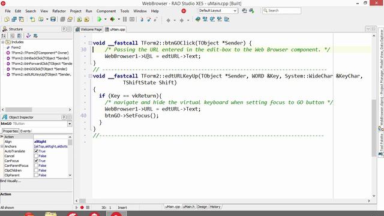Toggle the CanParentFocus checkbox
Screen dimensions: 384x216
[x=36, y=166]
